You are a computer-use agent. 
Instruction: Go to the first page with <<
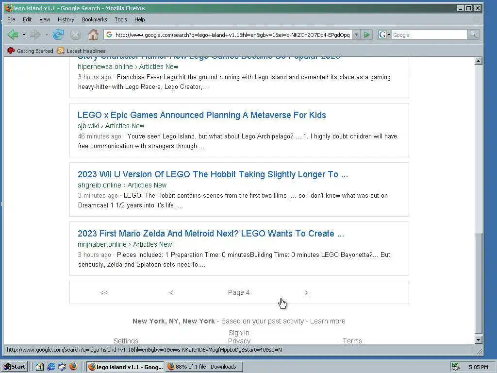pos(104,292)
